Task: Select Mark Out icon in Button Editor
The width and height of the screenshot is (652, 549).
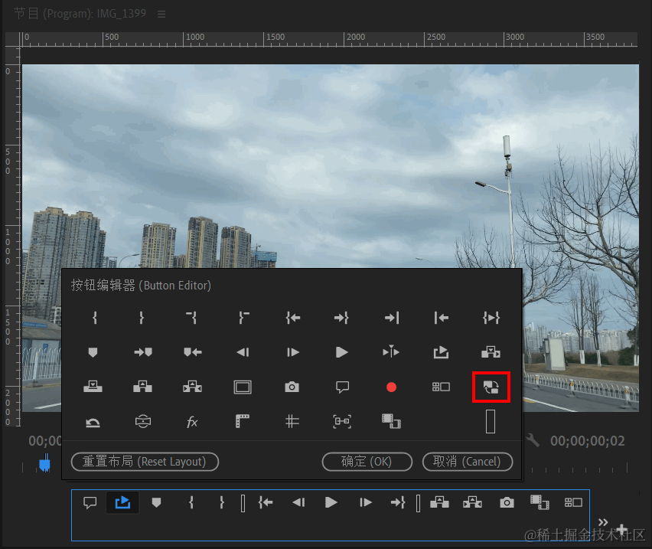Action: coord(142,318)
